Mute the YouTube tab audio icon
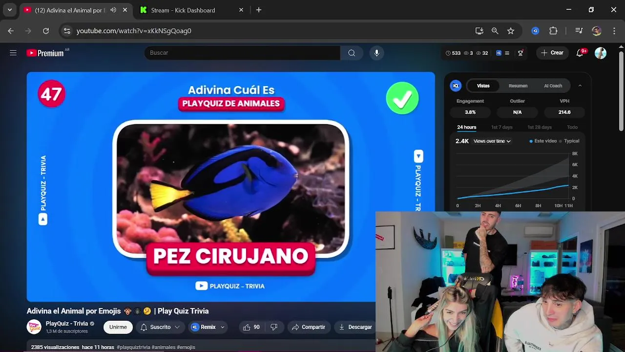Viewport: 625px width, 352px height. pyautogui.click(x=113, y=10)
